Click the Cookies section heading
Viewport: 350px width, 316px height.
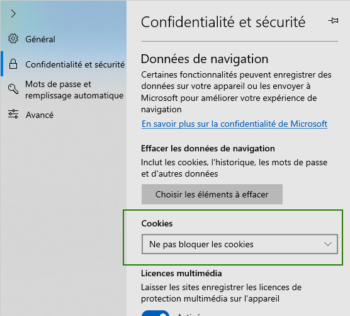pyautogui.click(x=157, y=224)
